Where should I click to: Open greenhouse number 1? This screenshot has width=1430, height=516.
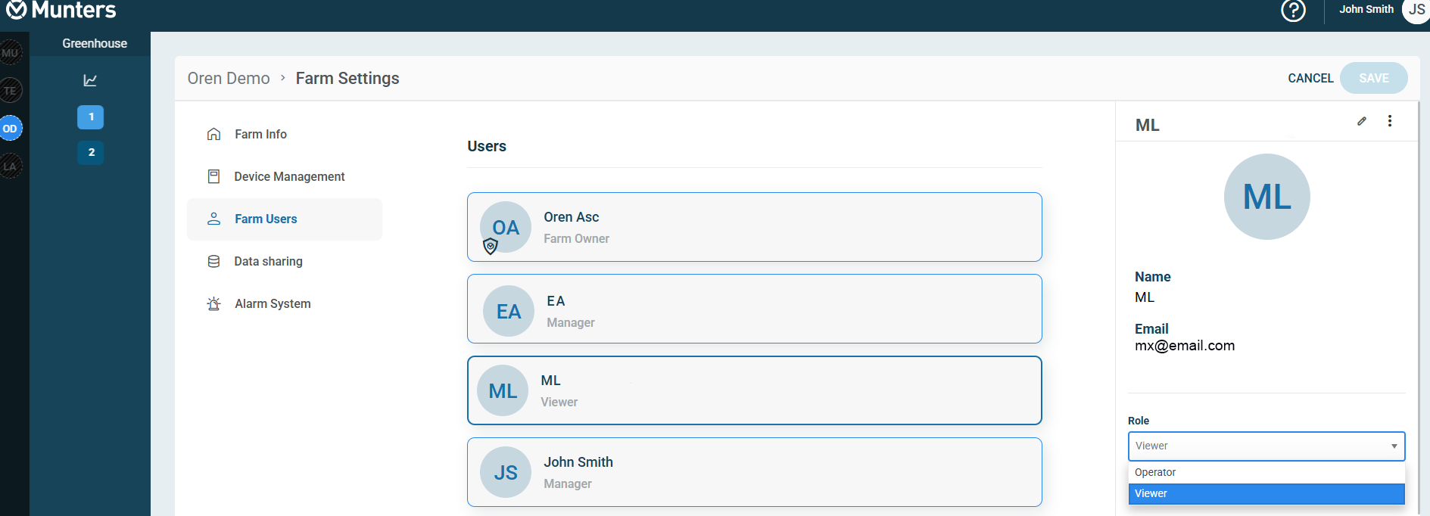tap(91, 117)
